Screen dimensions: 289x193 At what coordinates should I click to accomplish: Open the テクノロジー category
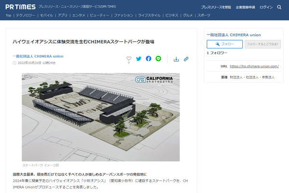26,15
